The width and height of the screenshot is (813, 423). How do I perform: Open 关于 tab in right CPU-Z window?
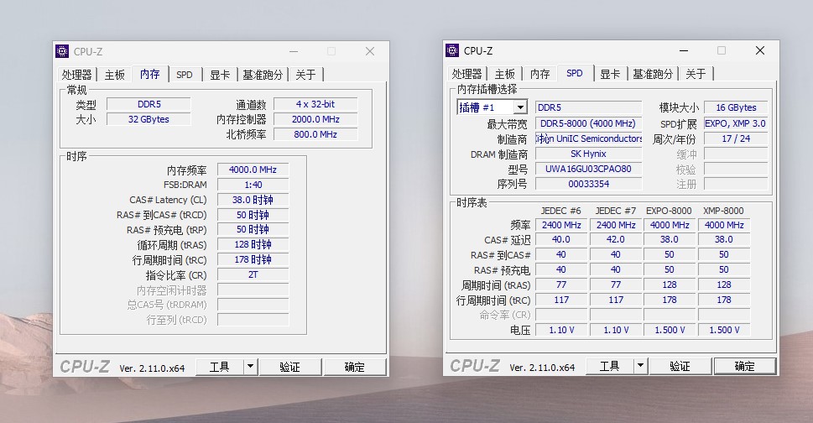696,74
